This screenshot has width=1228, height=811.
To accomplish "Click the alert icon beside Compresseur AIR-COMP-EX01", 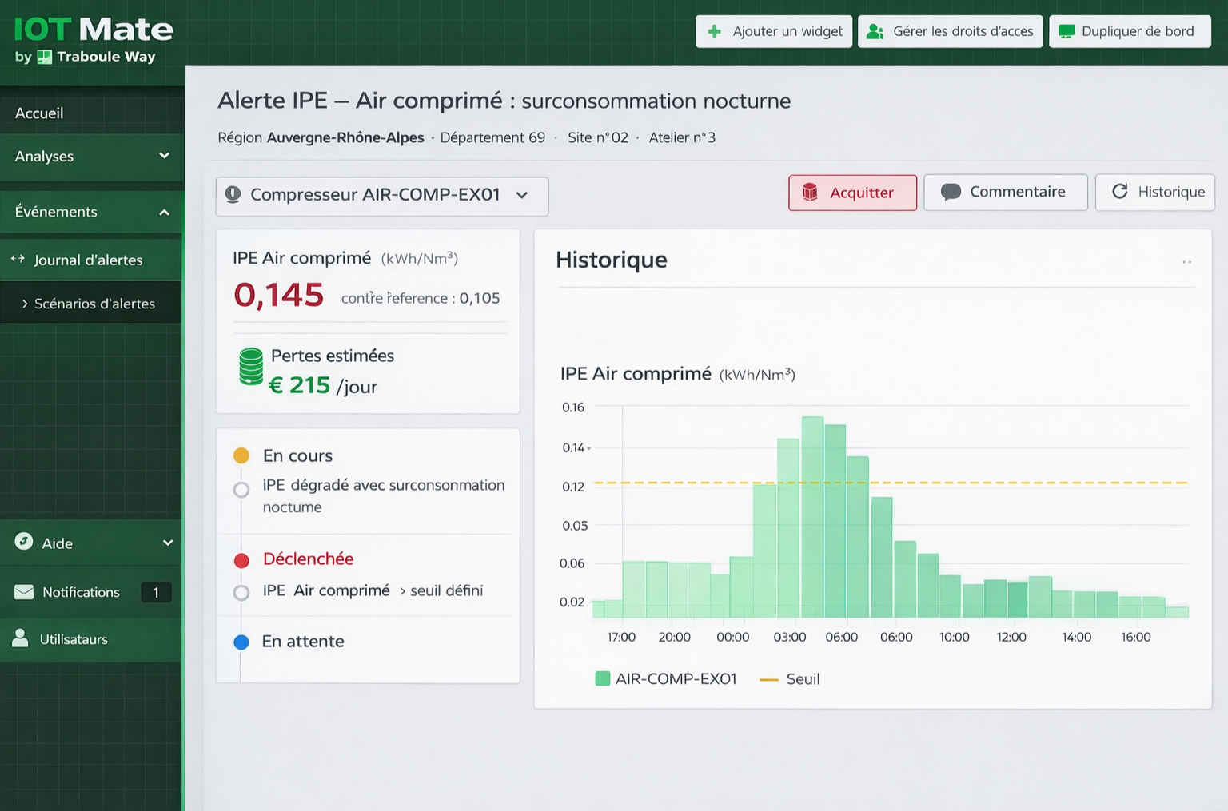I will tap(233, 194).
